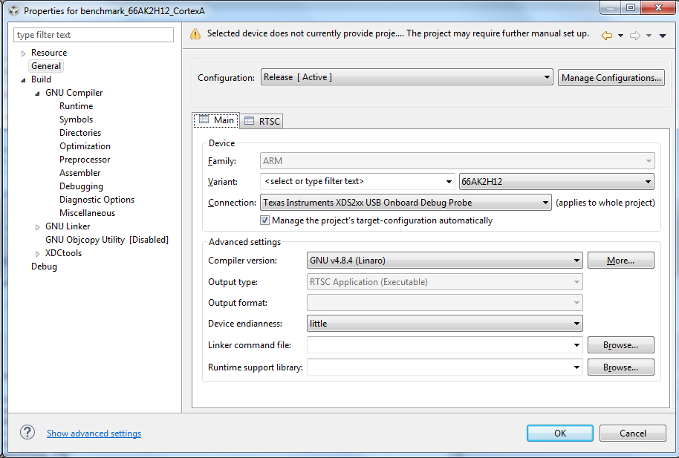Select the Resource tree item label
The height and width of the screenshot is (458, 679).
click(x=49, y=53)
